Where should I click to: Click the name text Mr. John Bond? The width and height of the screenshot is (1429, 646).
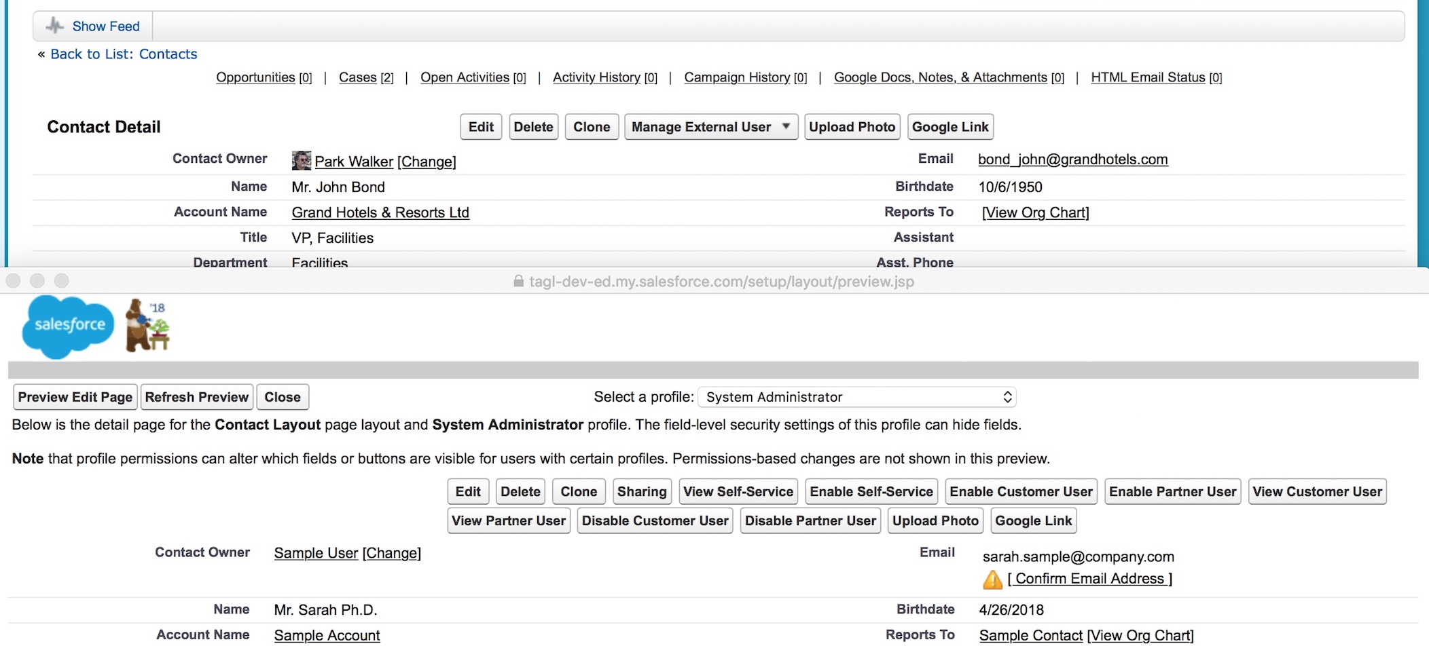pyautogui.click(x=338, y=187)
